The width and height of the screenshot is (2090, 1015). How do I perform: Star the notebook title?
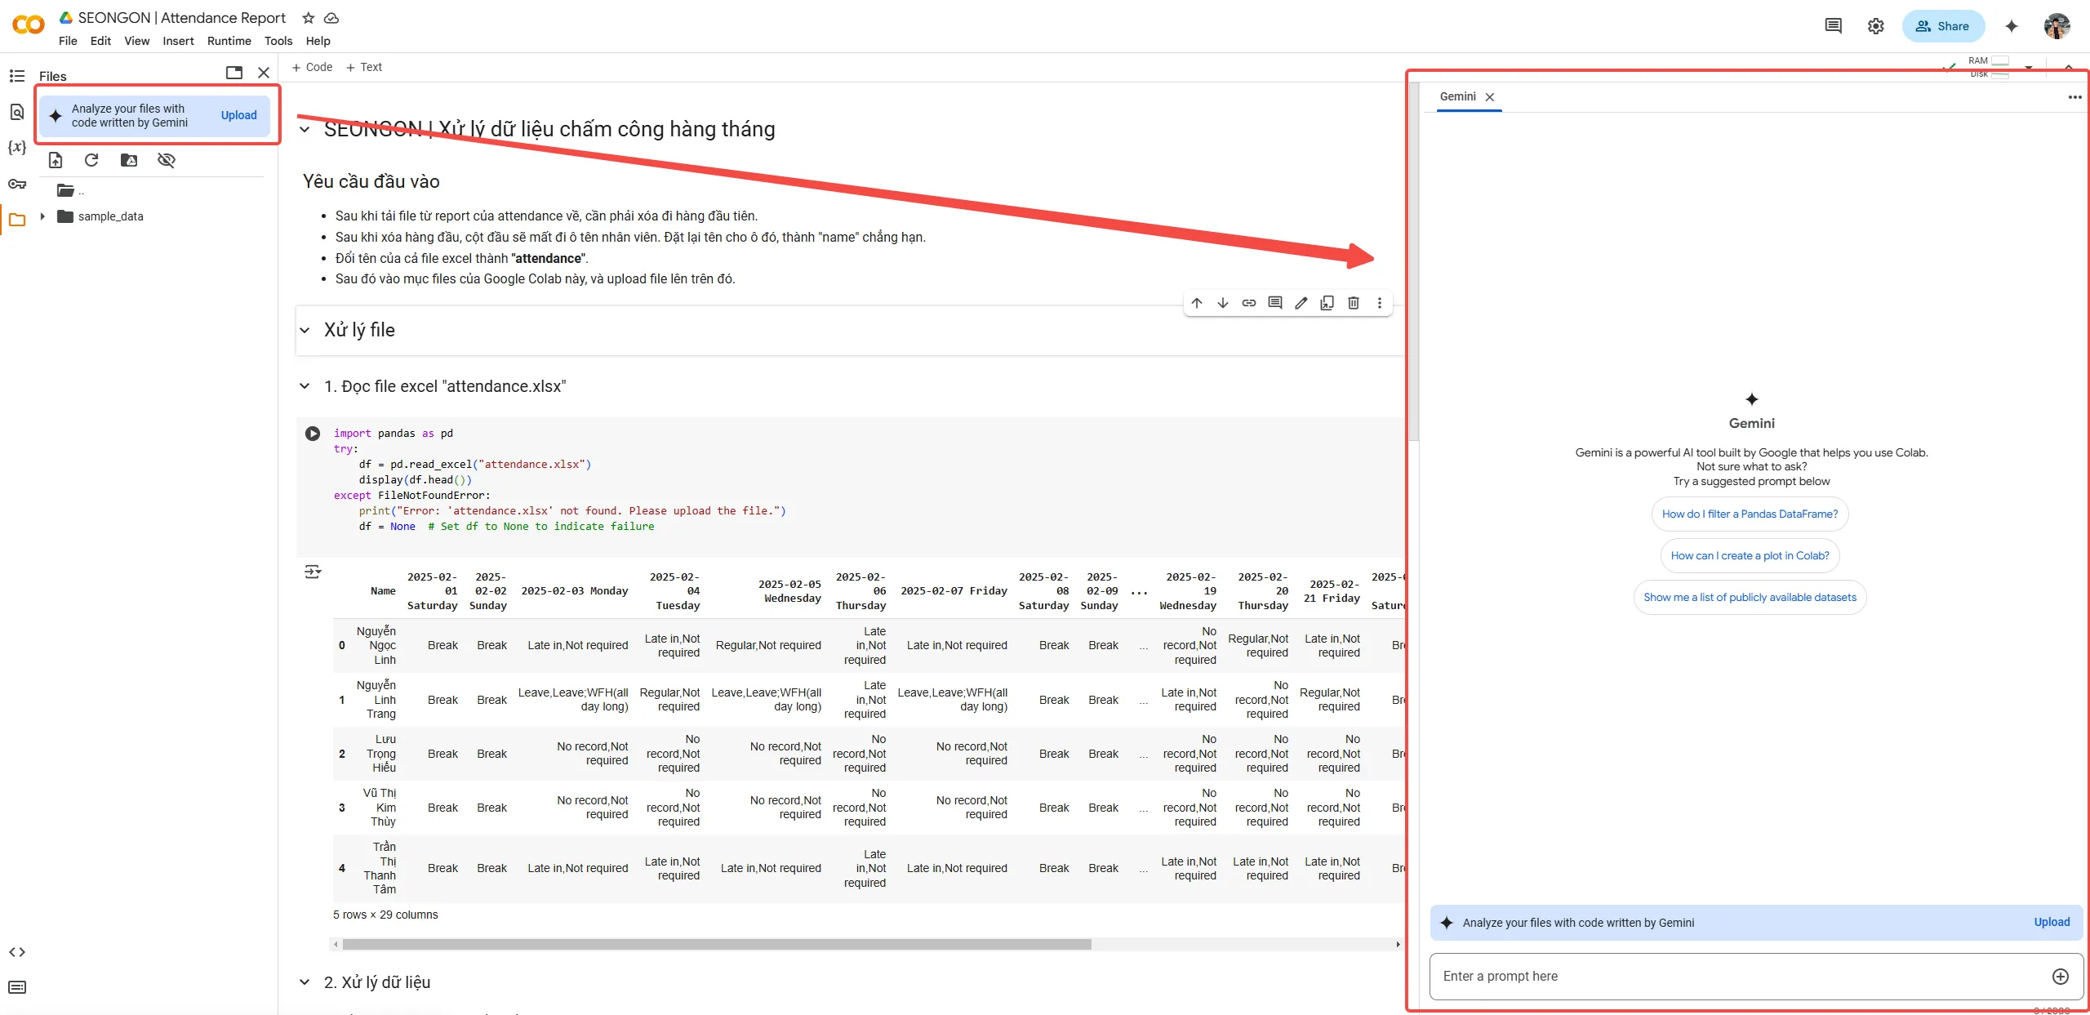(308, 18)
